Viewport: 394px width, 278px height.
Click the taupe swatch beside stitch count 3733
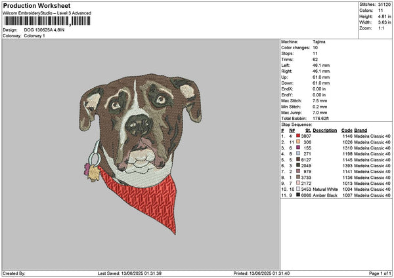tap(298, 177)
